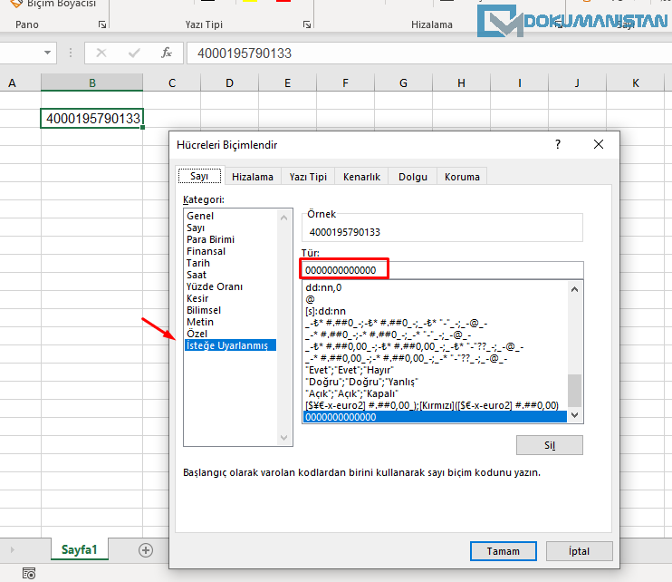Image resolution: width=672 pixels, height=582 pixels.
Task: Expand the Name Box dropdown arrow
Action: click(x=47, y=53)
